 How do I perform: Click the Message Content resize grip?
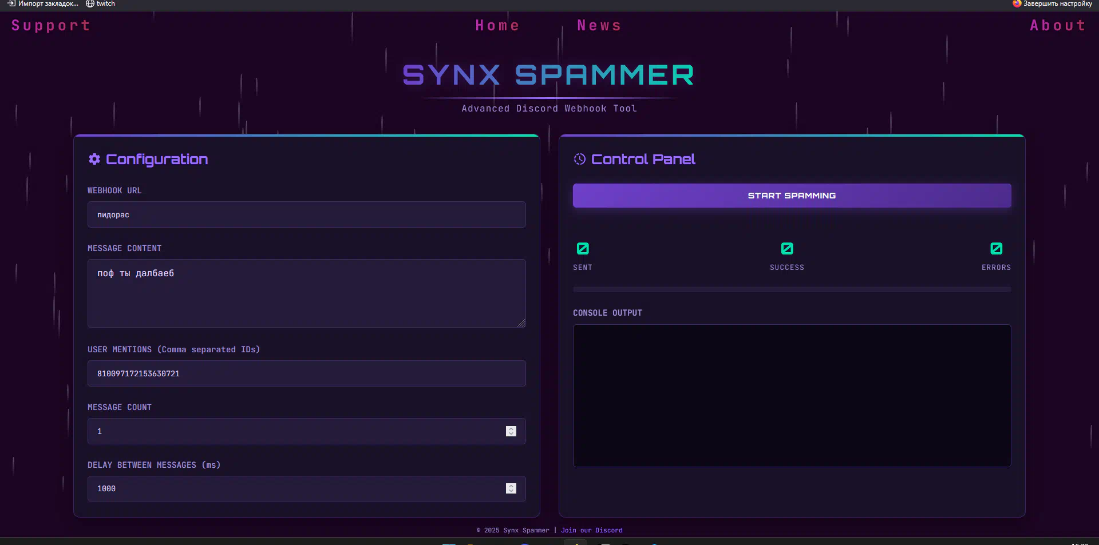pos(521,323)
